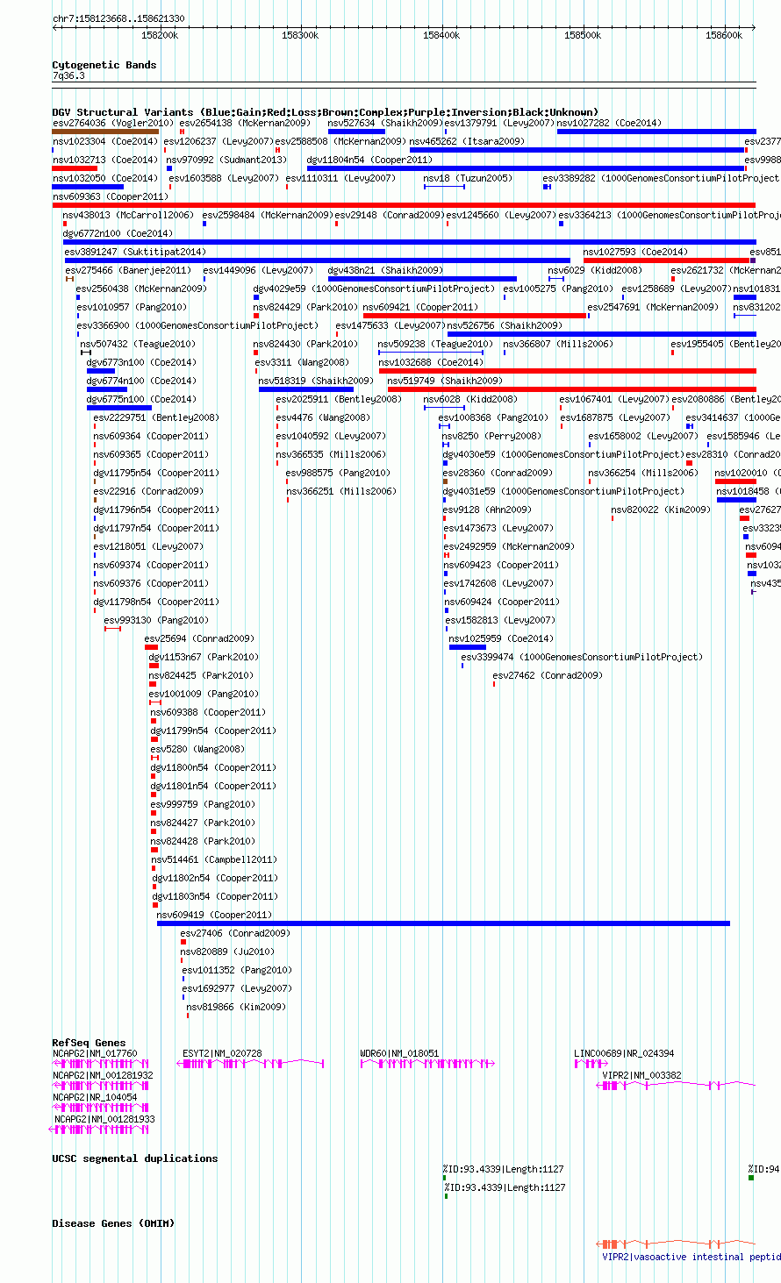Open variant nsv609419 (Cooper2011) label

pos(215,915)
